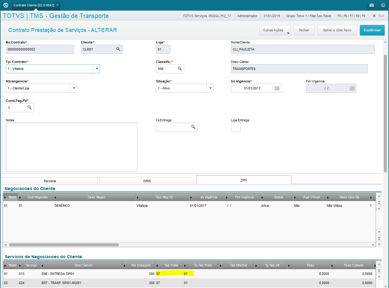The width and height of the screenshot is (389, 288).
Task: Open Cli.Entrega lookup magnifier icon
Action: point(193,127)
